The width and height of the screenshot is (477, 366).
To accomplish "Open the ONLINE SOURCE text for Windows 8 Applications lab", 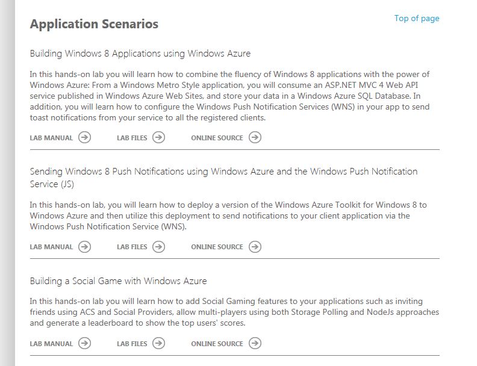I will tap(217, 138).
